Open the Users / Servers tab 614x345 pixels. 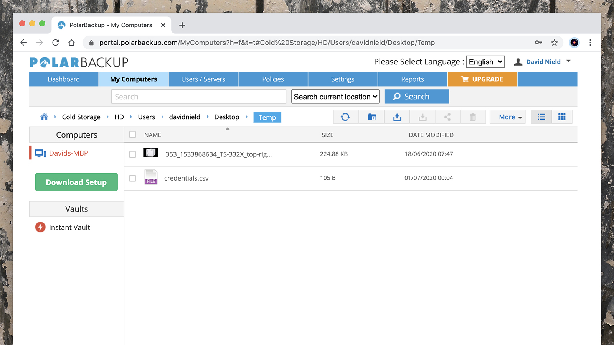coord(203,79)
